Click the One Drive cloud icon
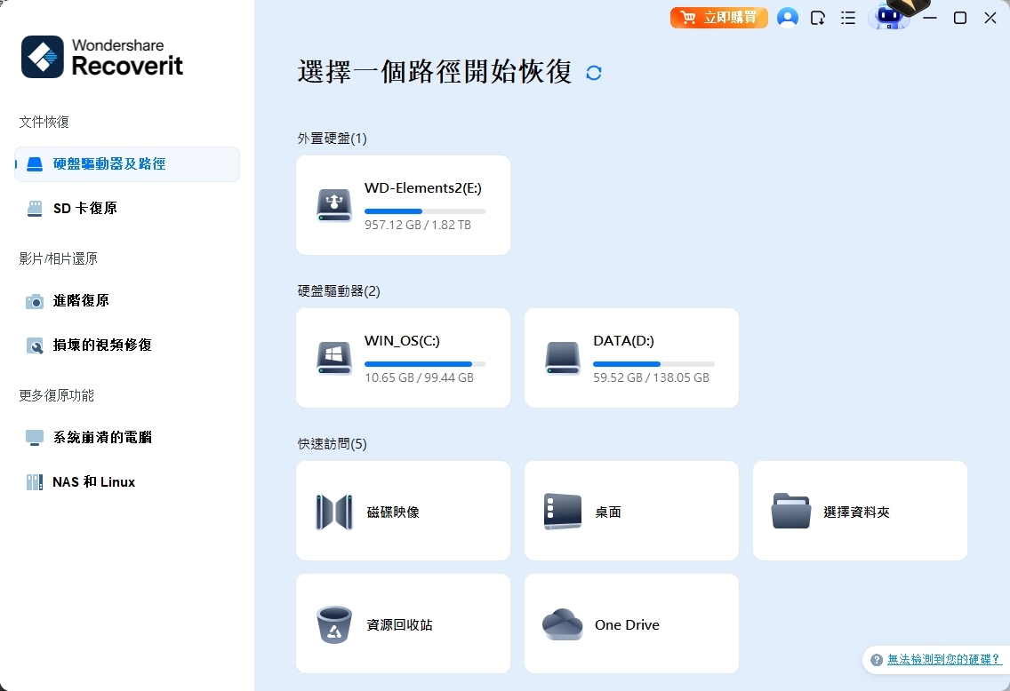 tap(563, 624)
